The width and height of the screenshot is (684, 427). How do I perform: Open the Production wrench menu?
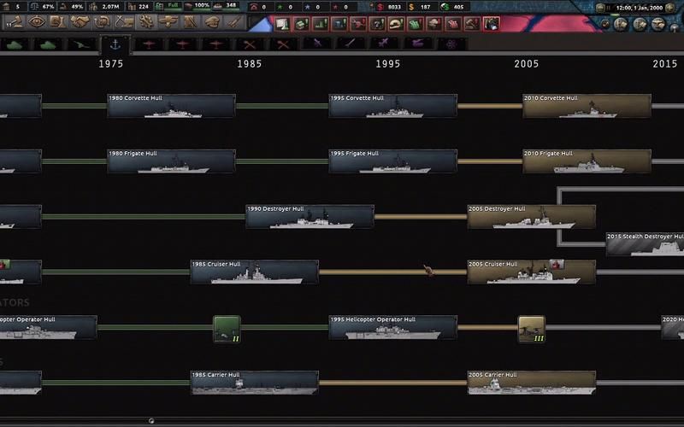tap(146, 22)
